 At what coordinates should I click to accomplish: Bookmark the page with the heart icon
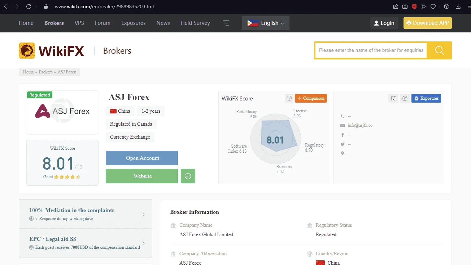(433, 6)
